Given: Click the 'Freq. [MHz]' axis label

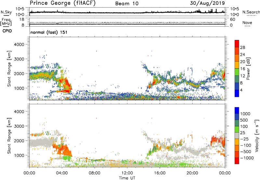Looking at the screenshot, I should pos(6,22).
